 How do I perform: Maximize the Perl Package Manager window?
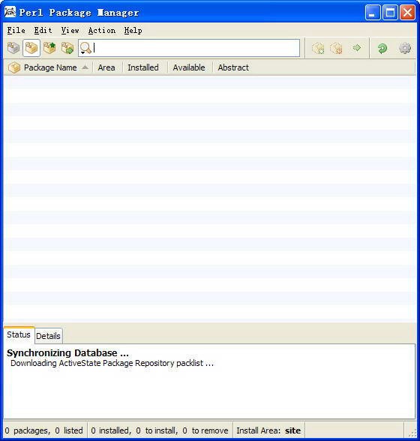(390, 12)
